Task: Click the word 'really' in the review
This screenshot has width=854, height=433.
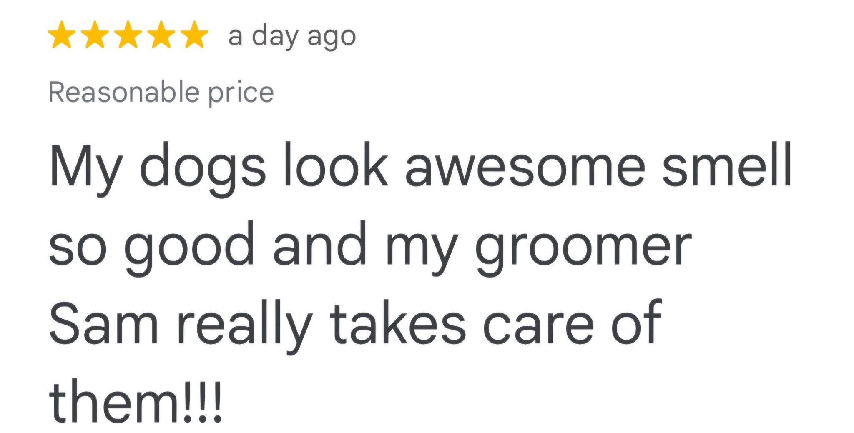Action: (245, 325)
